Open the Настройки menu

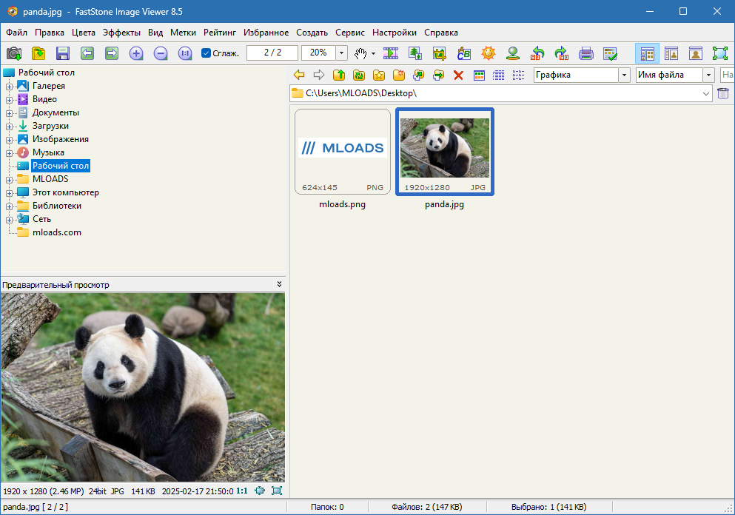[x=395, y=33]
